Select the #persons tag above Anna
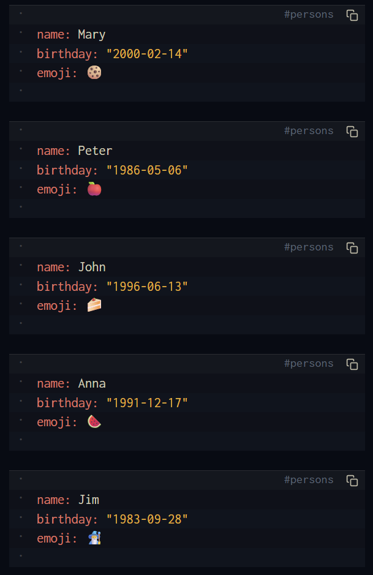 click(x=309, y=364)
